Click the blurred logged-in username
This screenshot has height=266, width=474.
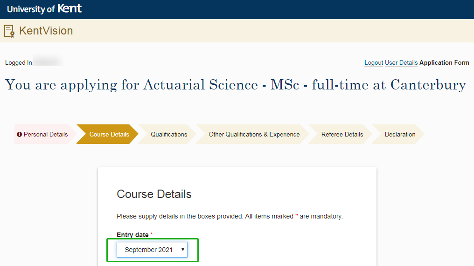pyautogui.click(x=48, y=62)
